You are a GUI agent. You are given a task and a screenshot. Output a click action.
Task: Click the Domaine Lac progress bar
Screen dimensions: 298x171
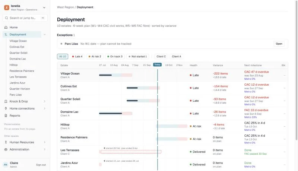pyautogui.click(x=110, y=113)
